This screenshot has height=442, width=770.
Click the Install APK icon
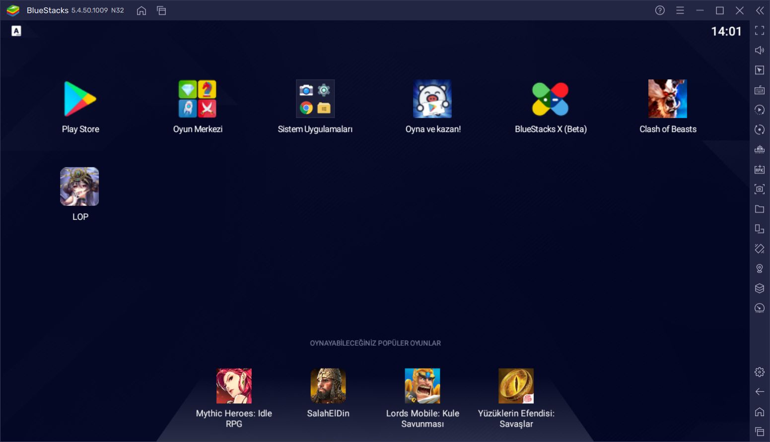click(760, 169)
